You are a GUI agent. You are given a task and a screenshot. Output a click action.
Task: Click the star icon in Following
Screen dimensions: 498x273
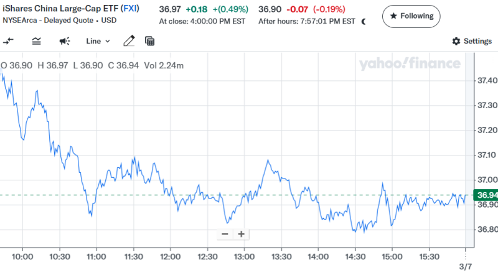(393, 16)
